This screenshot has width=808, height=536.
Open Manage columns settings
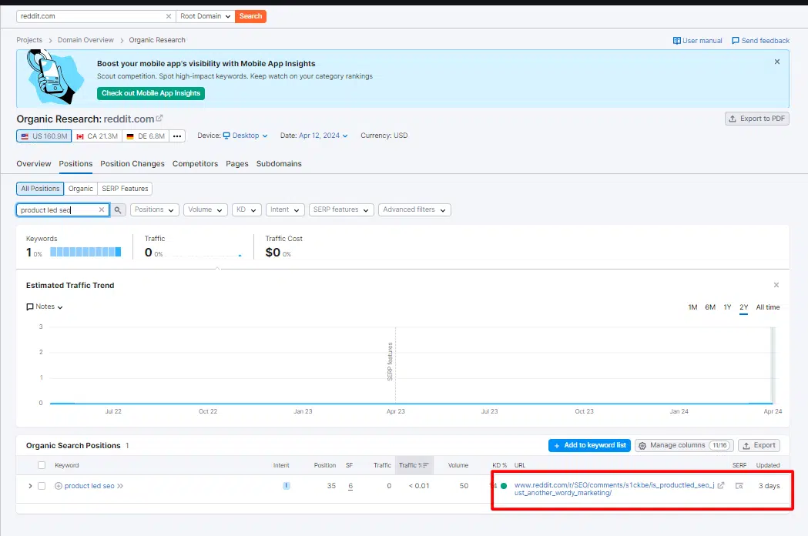coord(684,445)
